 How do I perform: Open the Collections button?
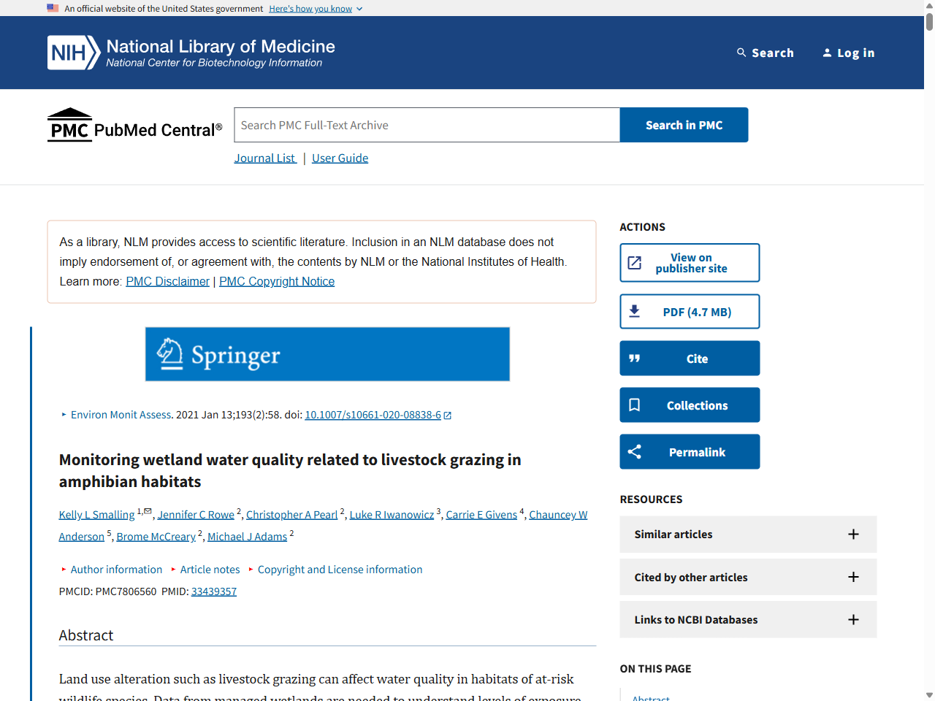[x=690, y=405]
